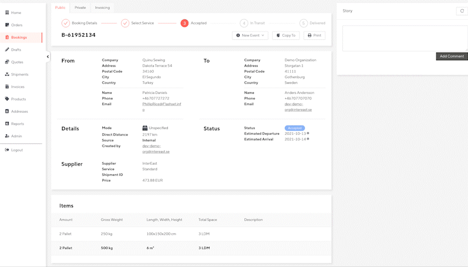The width and height of the screenshot is (468, 267).
Task: Click in the Story comment text box
Action: coord(404,38)
